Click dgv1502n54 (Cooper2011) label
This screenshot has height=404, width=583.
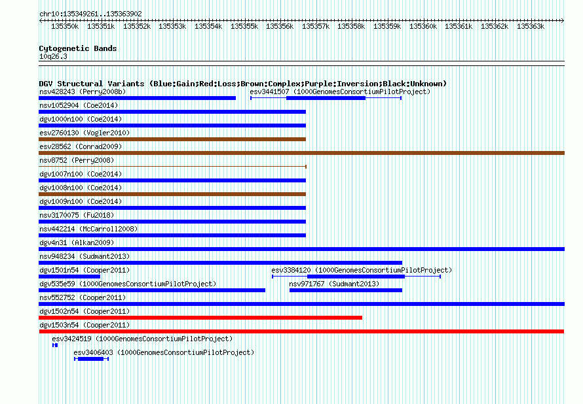85,311
